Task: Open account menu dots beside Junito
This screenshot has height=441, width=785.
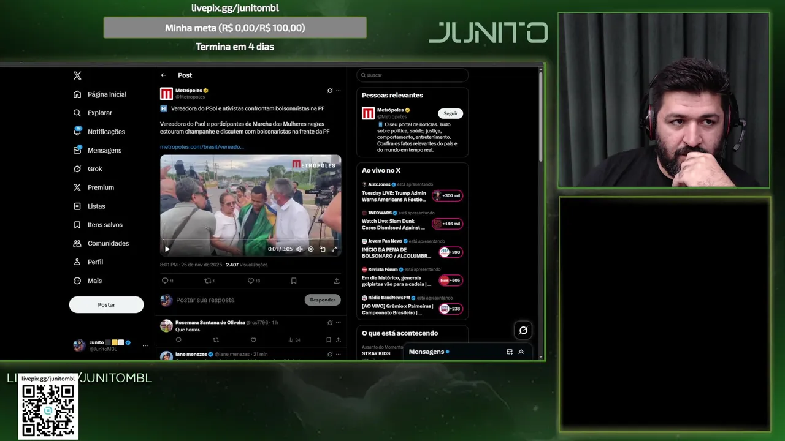Action: 145,345
